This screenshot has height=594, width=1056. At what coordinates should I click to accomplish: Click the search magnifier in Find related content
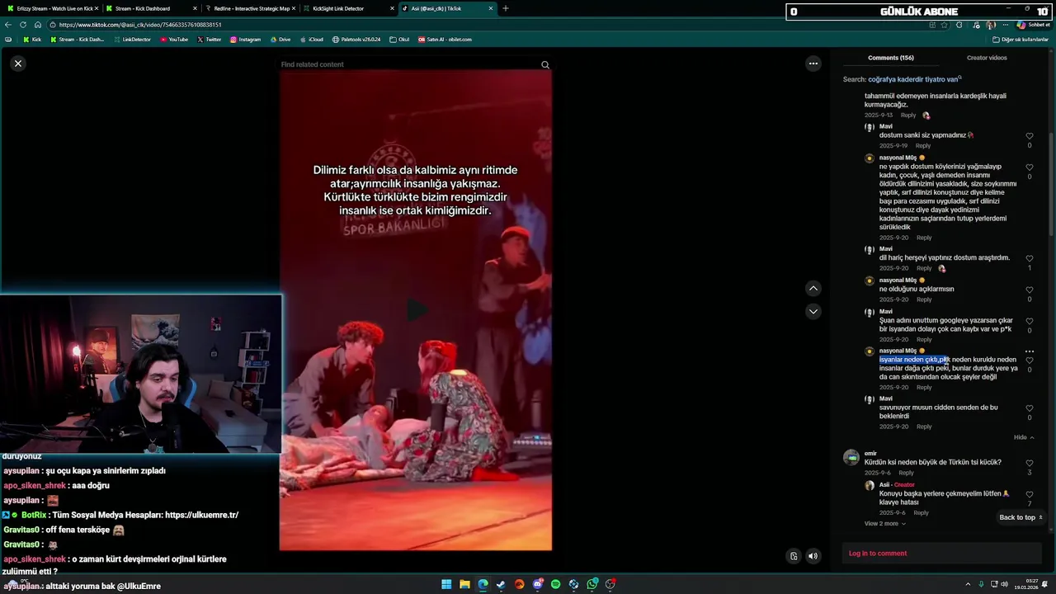(545, 64)
